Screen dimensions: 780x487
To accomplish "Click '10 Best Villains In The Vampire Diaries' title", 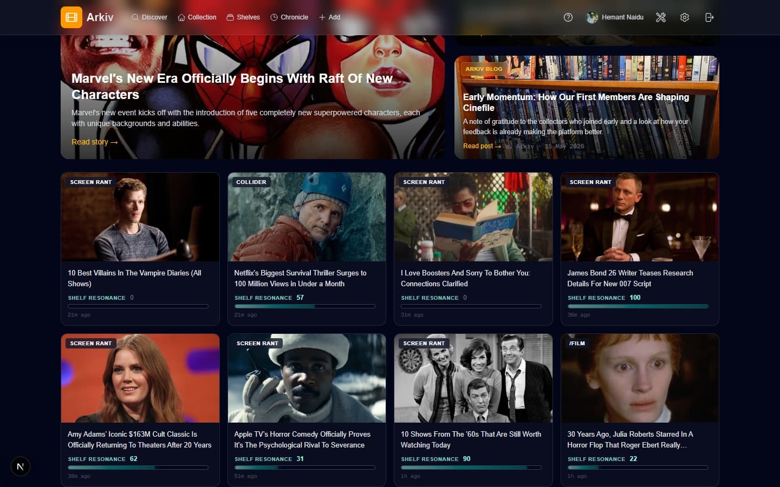I will point(134,278).
